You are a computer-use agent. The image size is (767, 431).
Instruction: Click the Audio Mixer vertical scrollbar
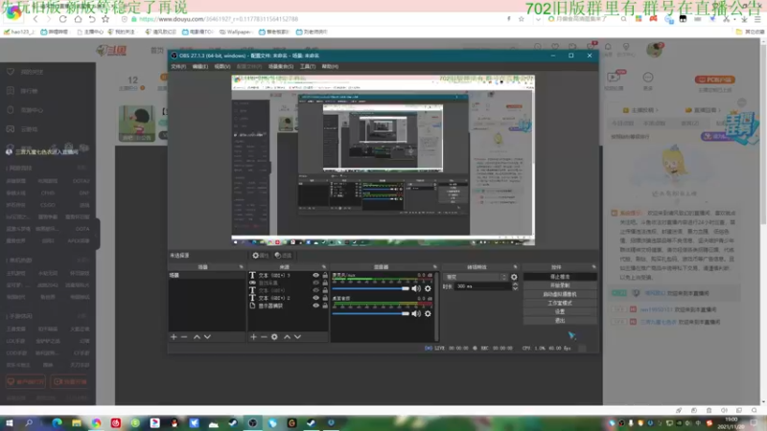pyautogui.click(x=436, y=306)
